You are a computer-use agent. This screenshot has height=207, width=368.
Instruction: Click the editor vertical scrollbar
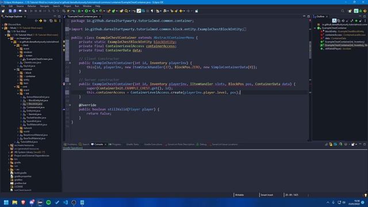point(310,49)
